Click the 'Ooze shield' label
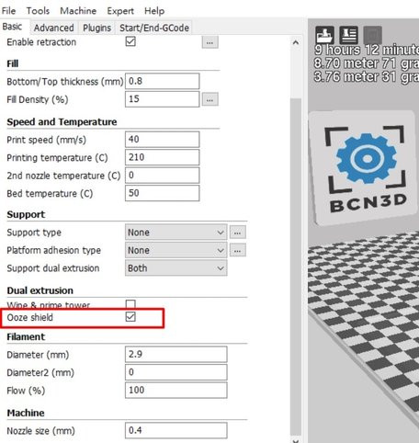The width and height of the screenshot is (419, 443). coord(30,317)
